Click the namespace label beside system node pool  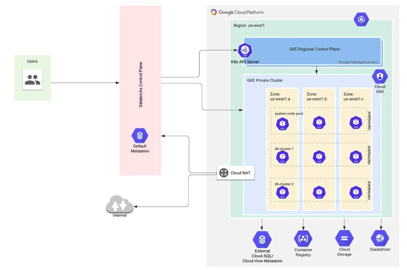pyautogui.click(x=369, y=121)
